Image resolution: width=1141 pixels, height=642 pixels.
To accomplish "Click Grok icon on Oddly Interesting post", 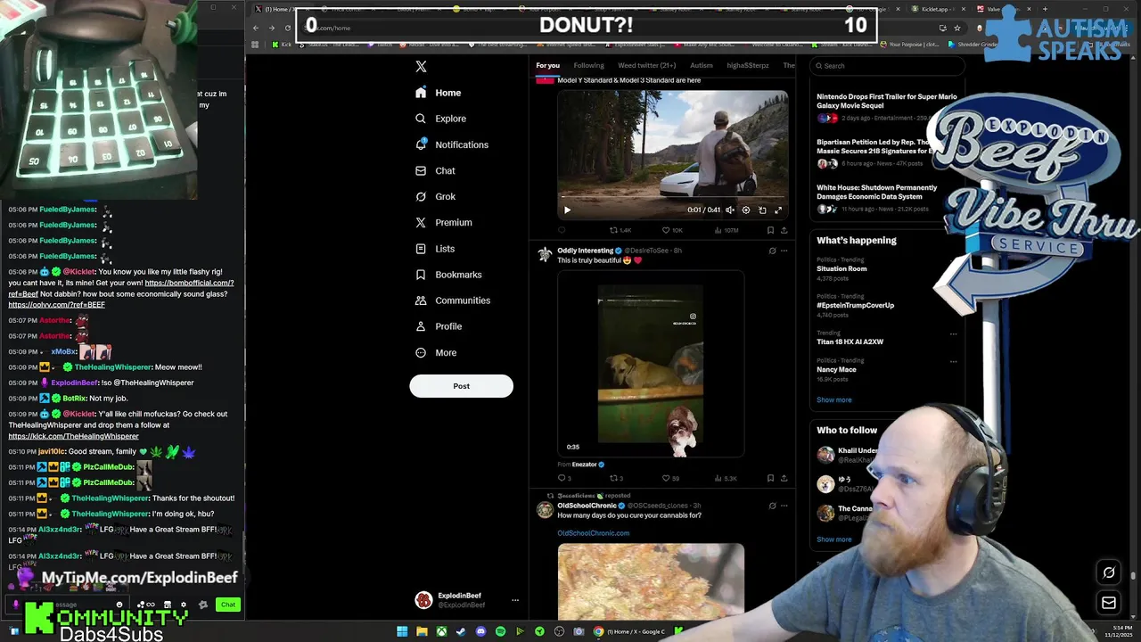I will click(x=772, y=251).
